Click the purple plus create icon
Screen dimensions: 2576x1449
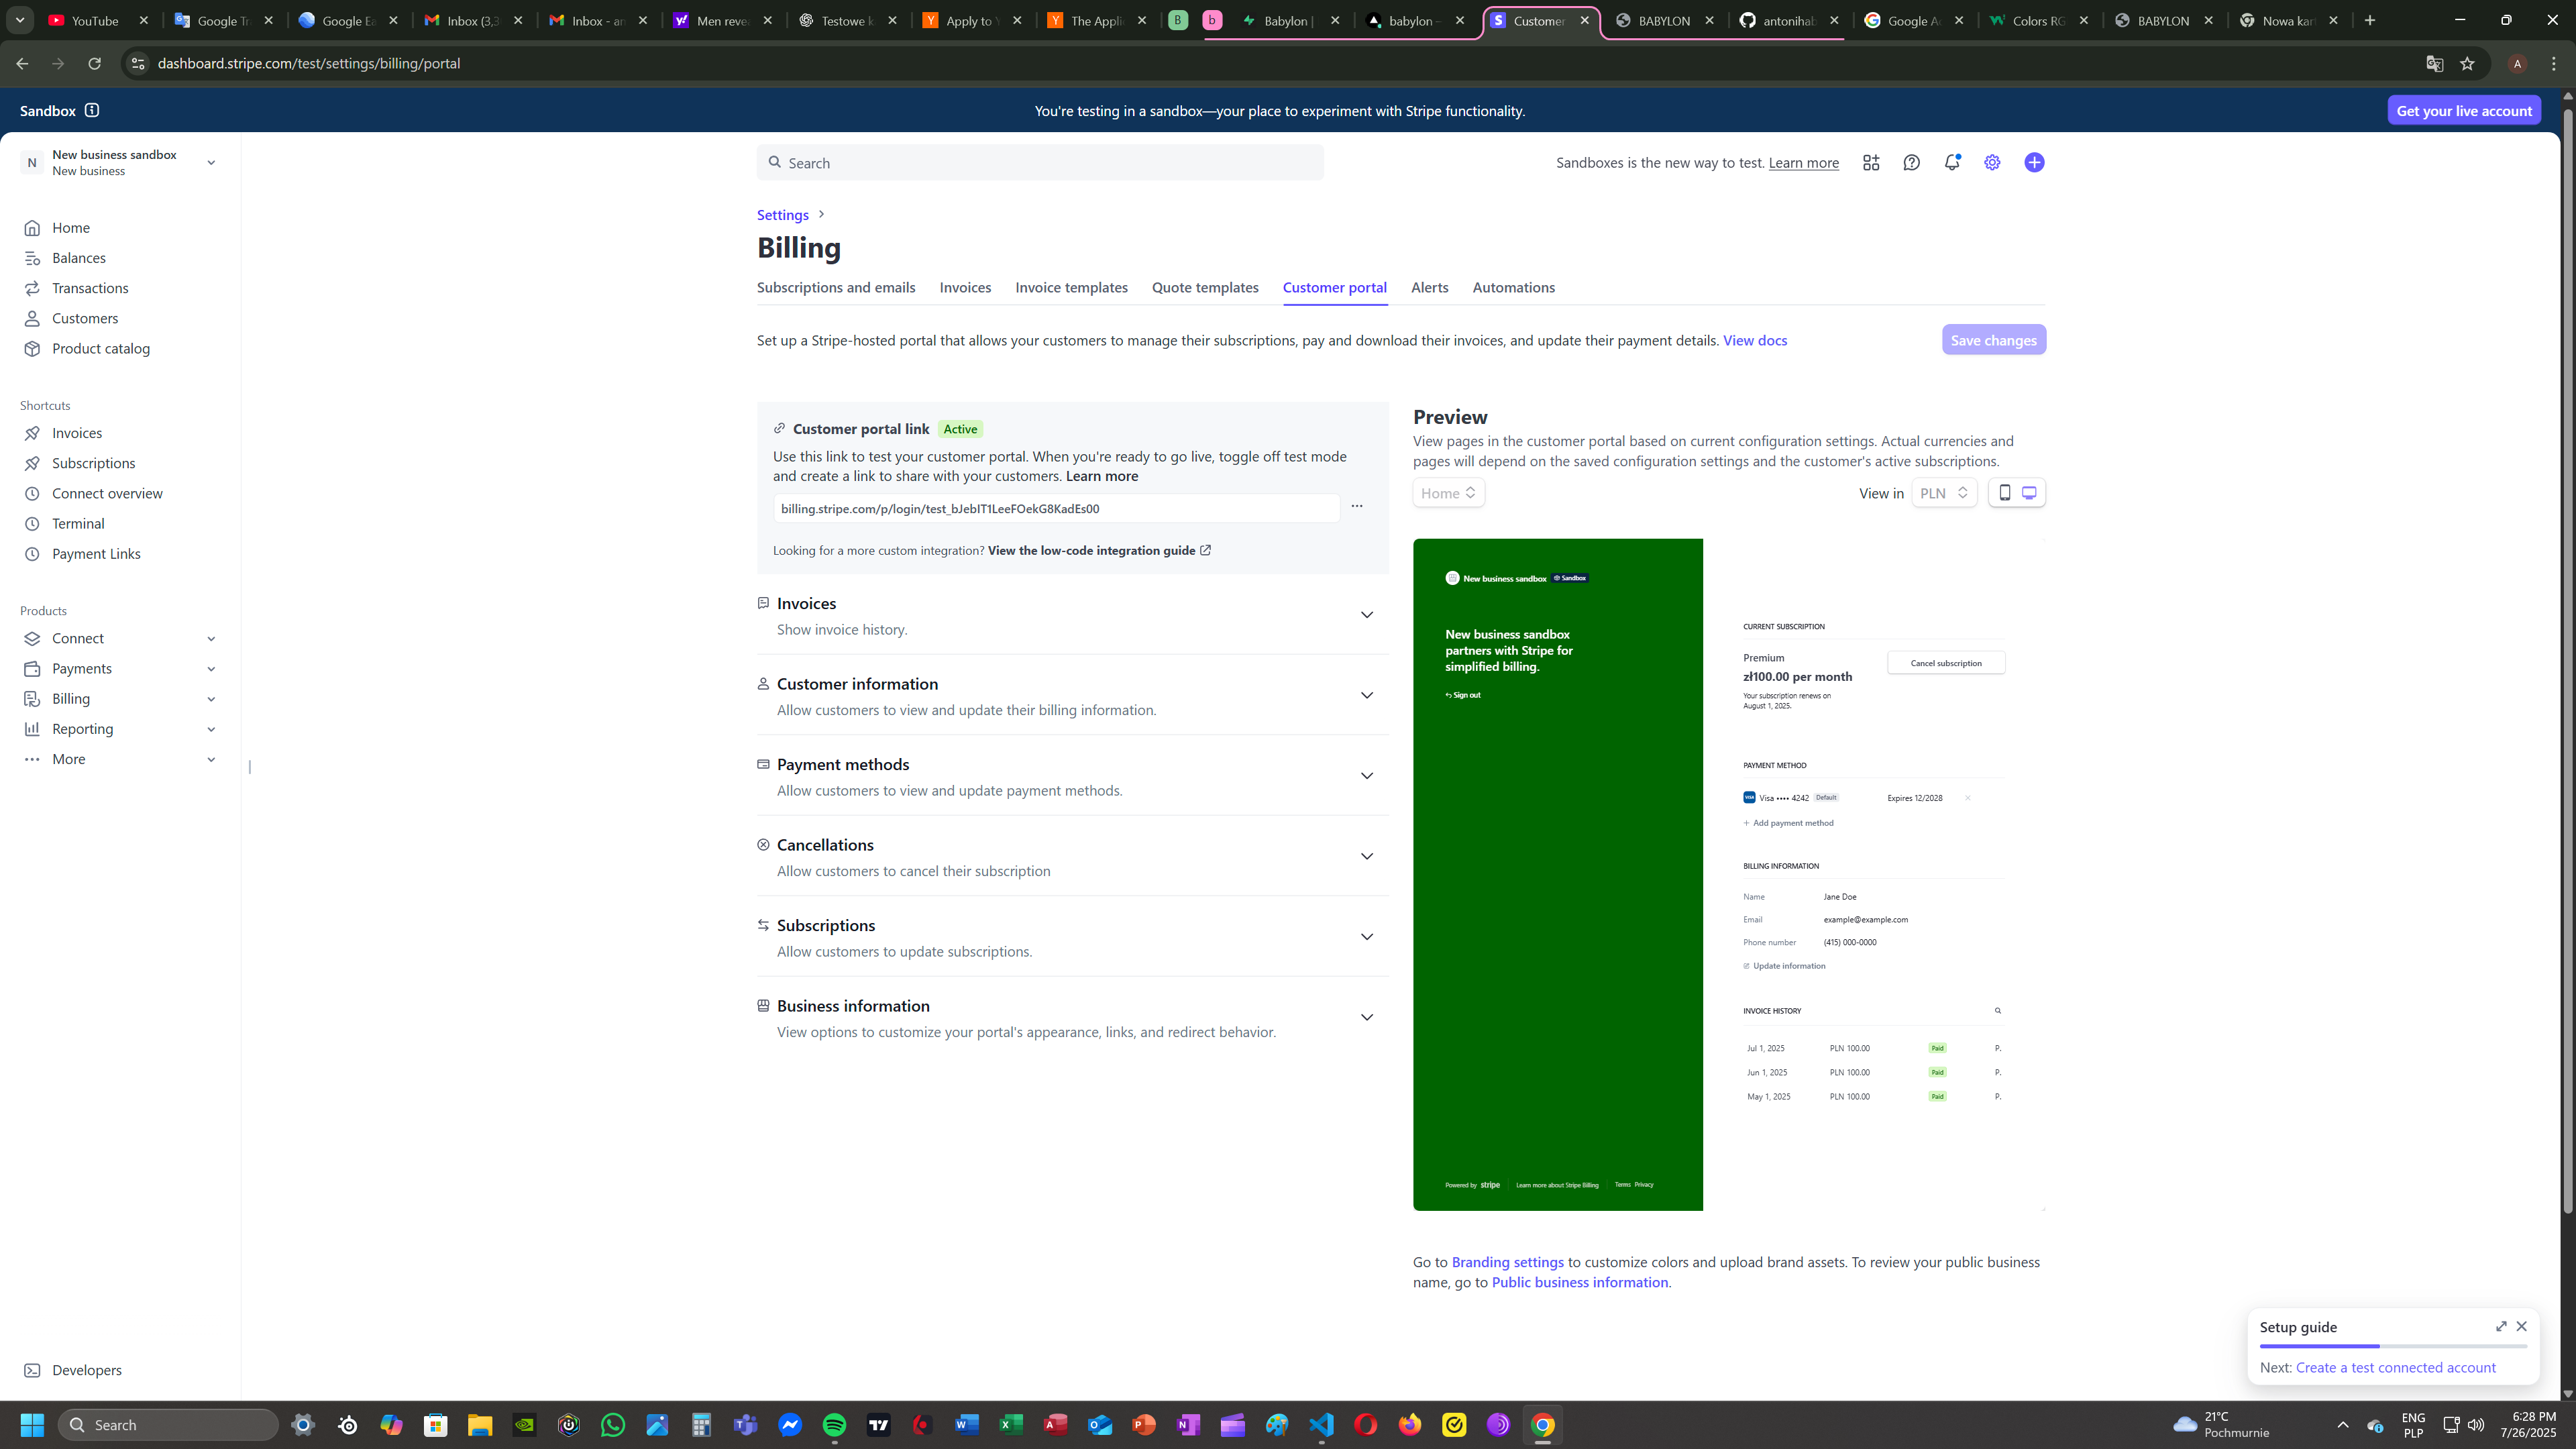(x=2034, y=162)
